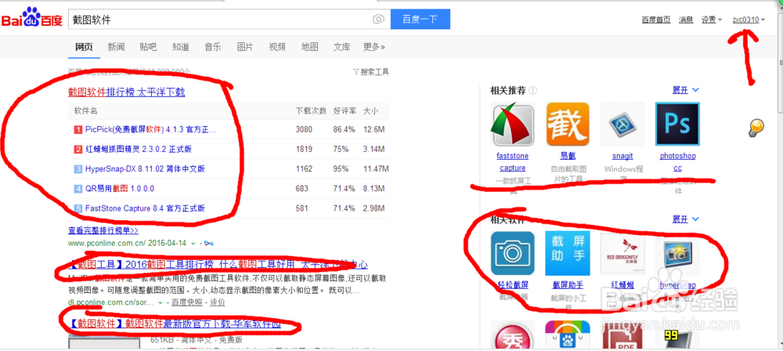This screenshot has height=351, width=783.
Task: Click the lightbulb icon on right edge
Action: pyautogui.click(x=756, y=128)
